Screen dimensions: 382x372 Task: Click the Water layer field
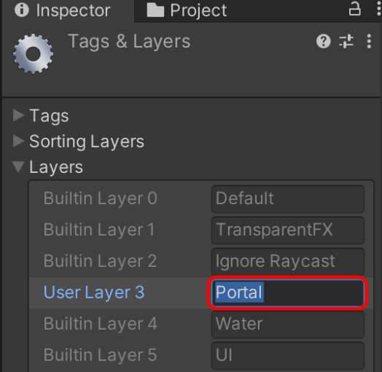pos(288,324)
